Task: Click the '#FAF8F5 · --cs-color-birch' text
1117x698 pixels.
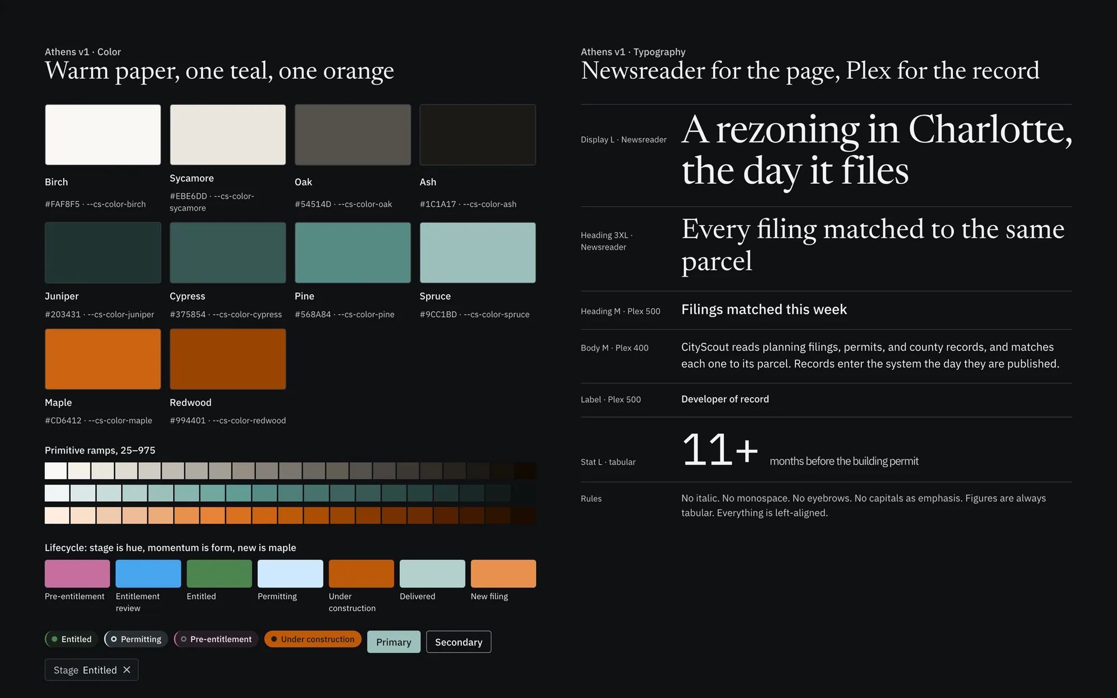Action: pos(95,204)
